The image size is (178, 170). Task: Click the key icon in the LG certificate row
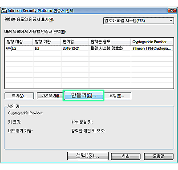click(x=8, y=48)
